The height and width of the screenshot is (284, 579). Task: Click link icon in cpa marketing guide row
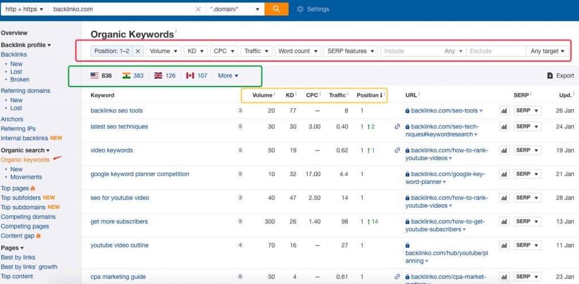397,277
